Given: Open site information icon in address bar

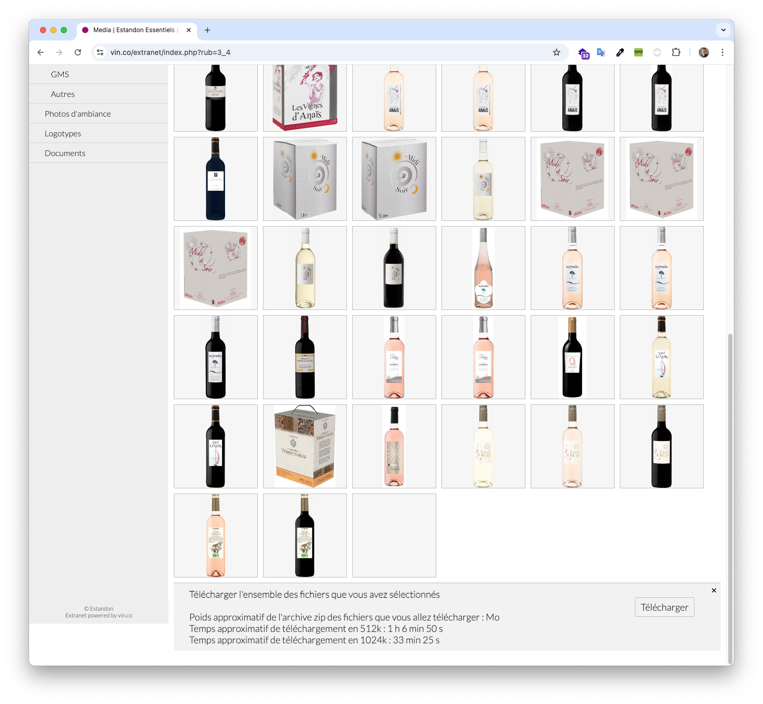Looking at the screenshot, I should [x=101, y=52].
